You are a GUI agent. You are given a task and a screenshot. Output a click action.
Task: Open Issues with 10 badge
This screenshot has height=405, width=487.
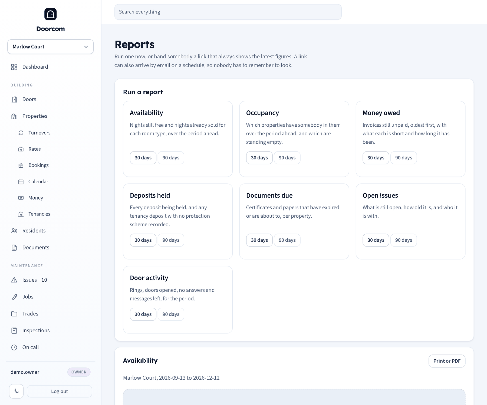coord(50,280)
